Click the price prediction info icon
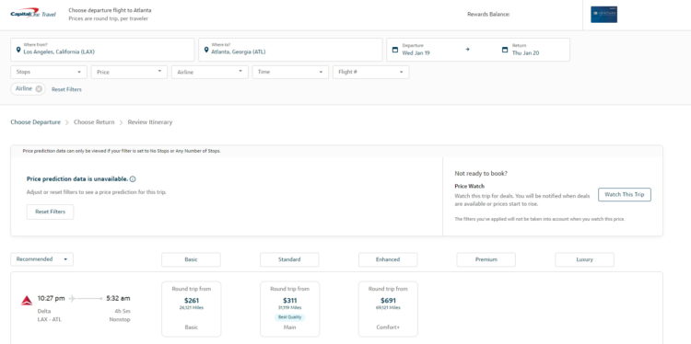 point(133,179)
